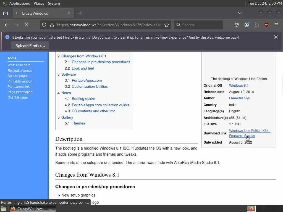The width and height of the screenshot is (283, 212).
Task: Jump to Changes from Windows 8.1 section
Action: (83, 56)
